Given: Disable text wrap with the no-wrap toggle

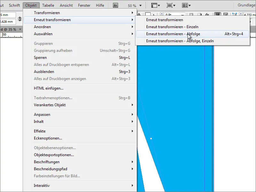Looking at the screenshot, I should pyautogui.click(x=218, y=14).
